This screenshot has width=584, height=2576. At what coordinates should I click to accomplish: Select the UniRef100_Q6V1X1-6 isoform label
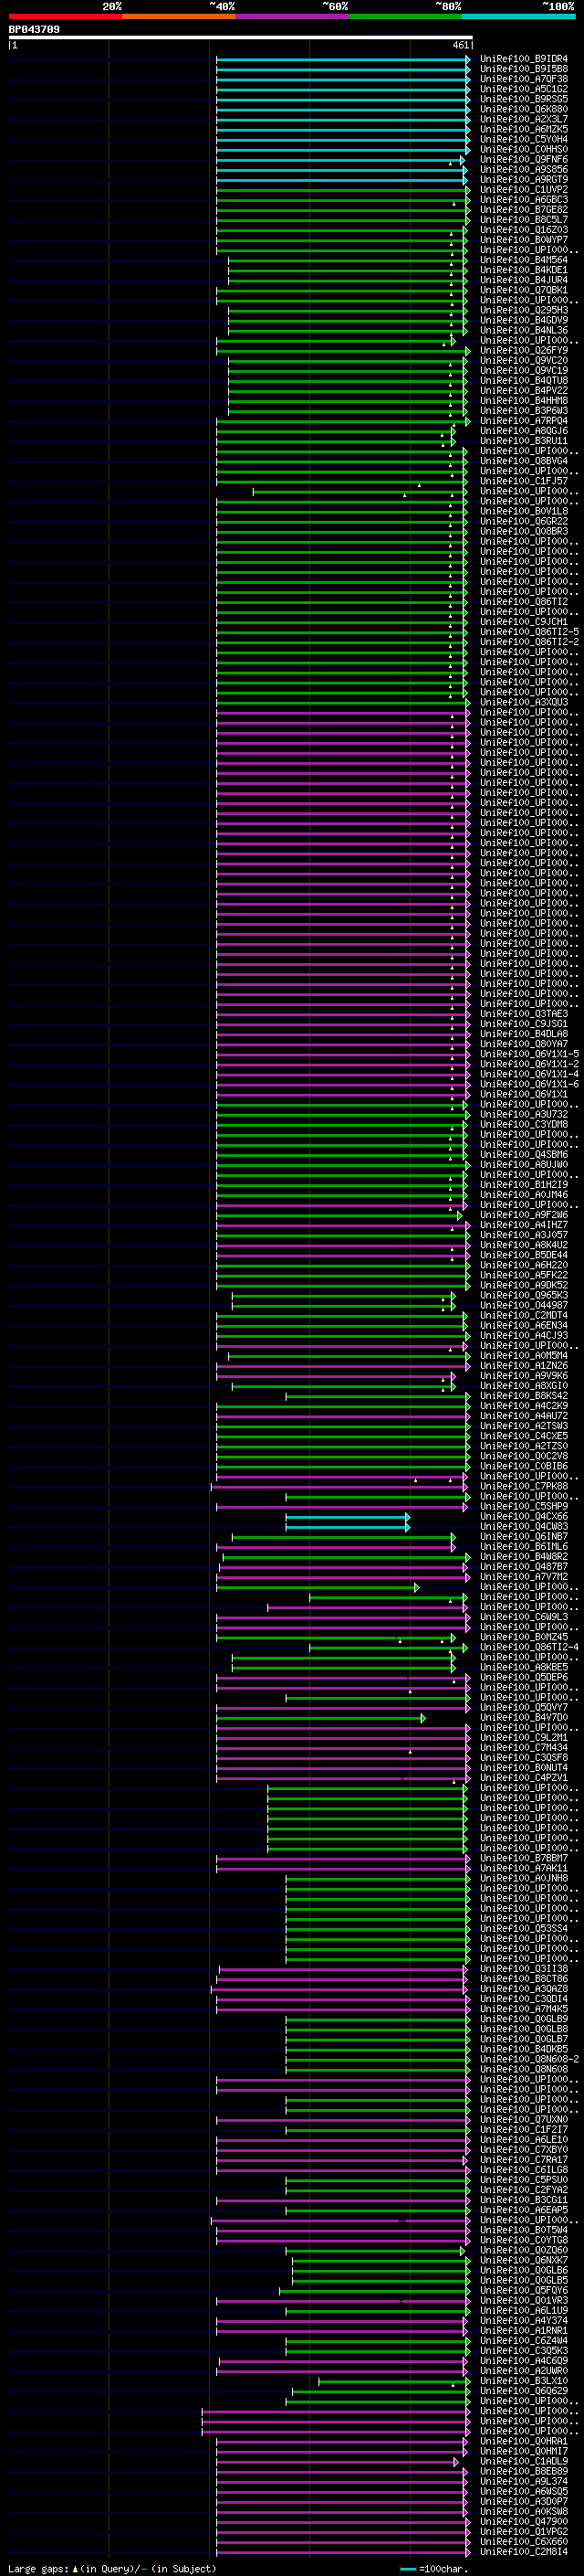[x=529, y=1084]
